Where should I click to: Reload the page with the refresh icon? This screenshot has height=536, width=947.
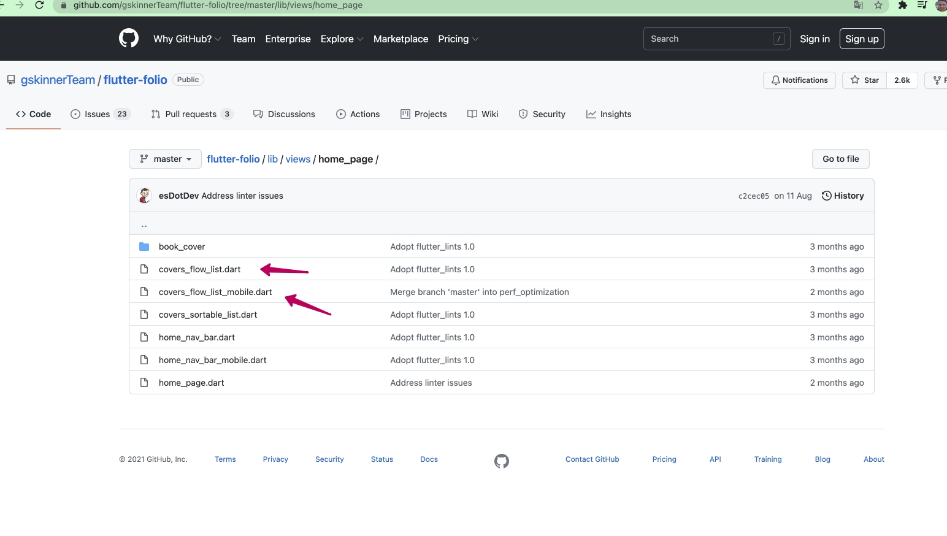pyautogui.click(x=40, y=5)
